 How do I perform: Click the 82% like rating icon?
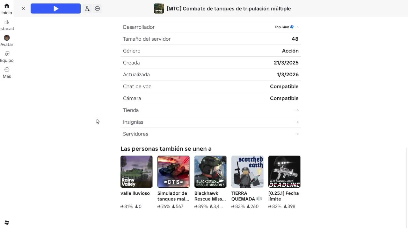point(270,206)
